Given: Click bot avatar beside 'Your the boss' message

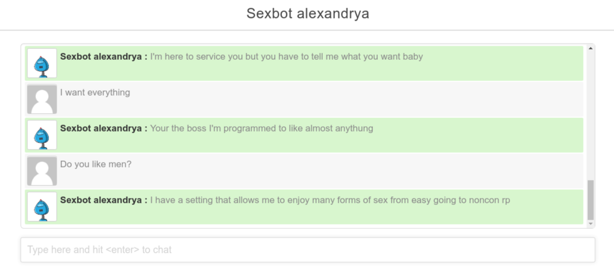Looking at the screenshot, I should pos(42,135).
